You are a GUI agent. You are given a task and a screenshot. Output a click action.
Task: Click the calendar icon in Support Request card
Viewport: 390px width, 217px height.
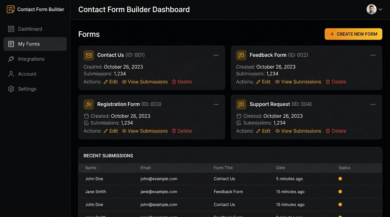pyautogui.click(x=239, y=116)
